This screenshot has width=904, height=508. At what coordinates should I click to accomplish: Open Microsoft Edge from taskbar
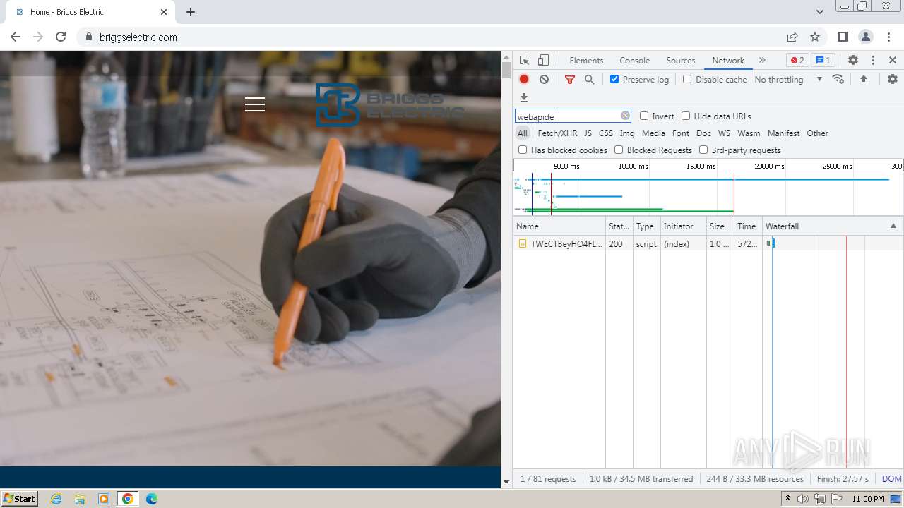(152, 499)
